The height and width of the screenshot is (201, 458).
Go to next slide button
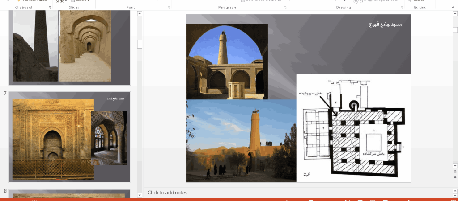[455, 177]
